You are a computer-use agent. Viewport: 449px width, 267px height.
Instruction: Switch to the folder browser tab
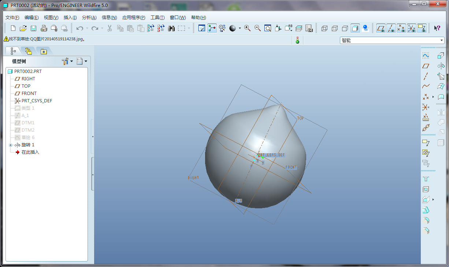(29, 51)
